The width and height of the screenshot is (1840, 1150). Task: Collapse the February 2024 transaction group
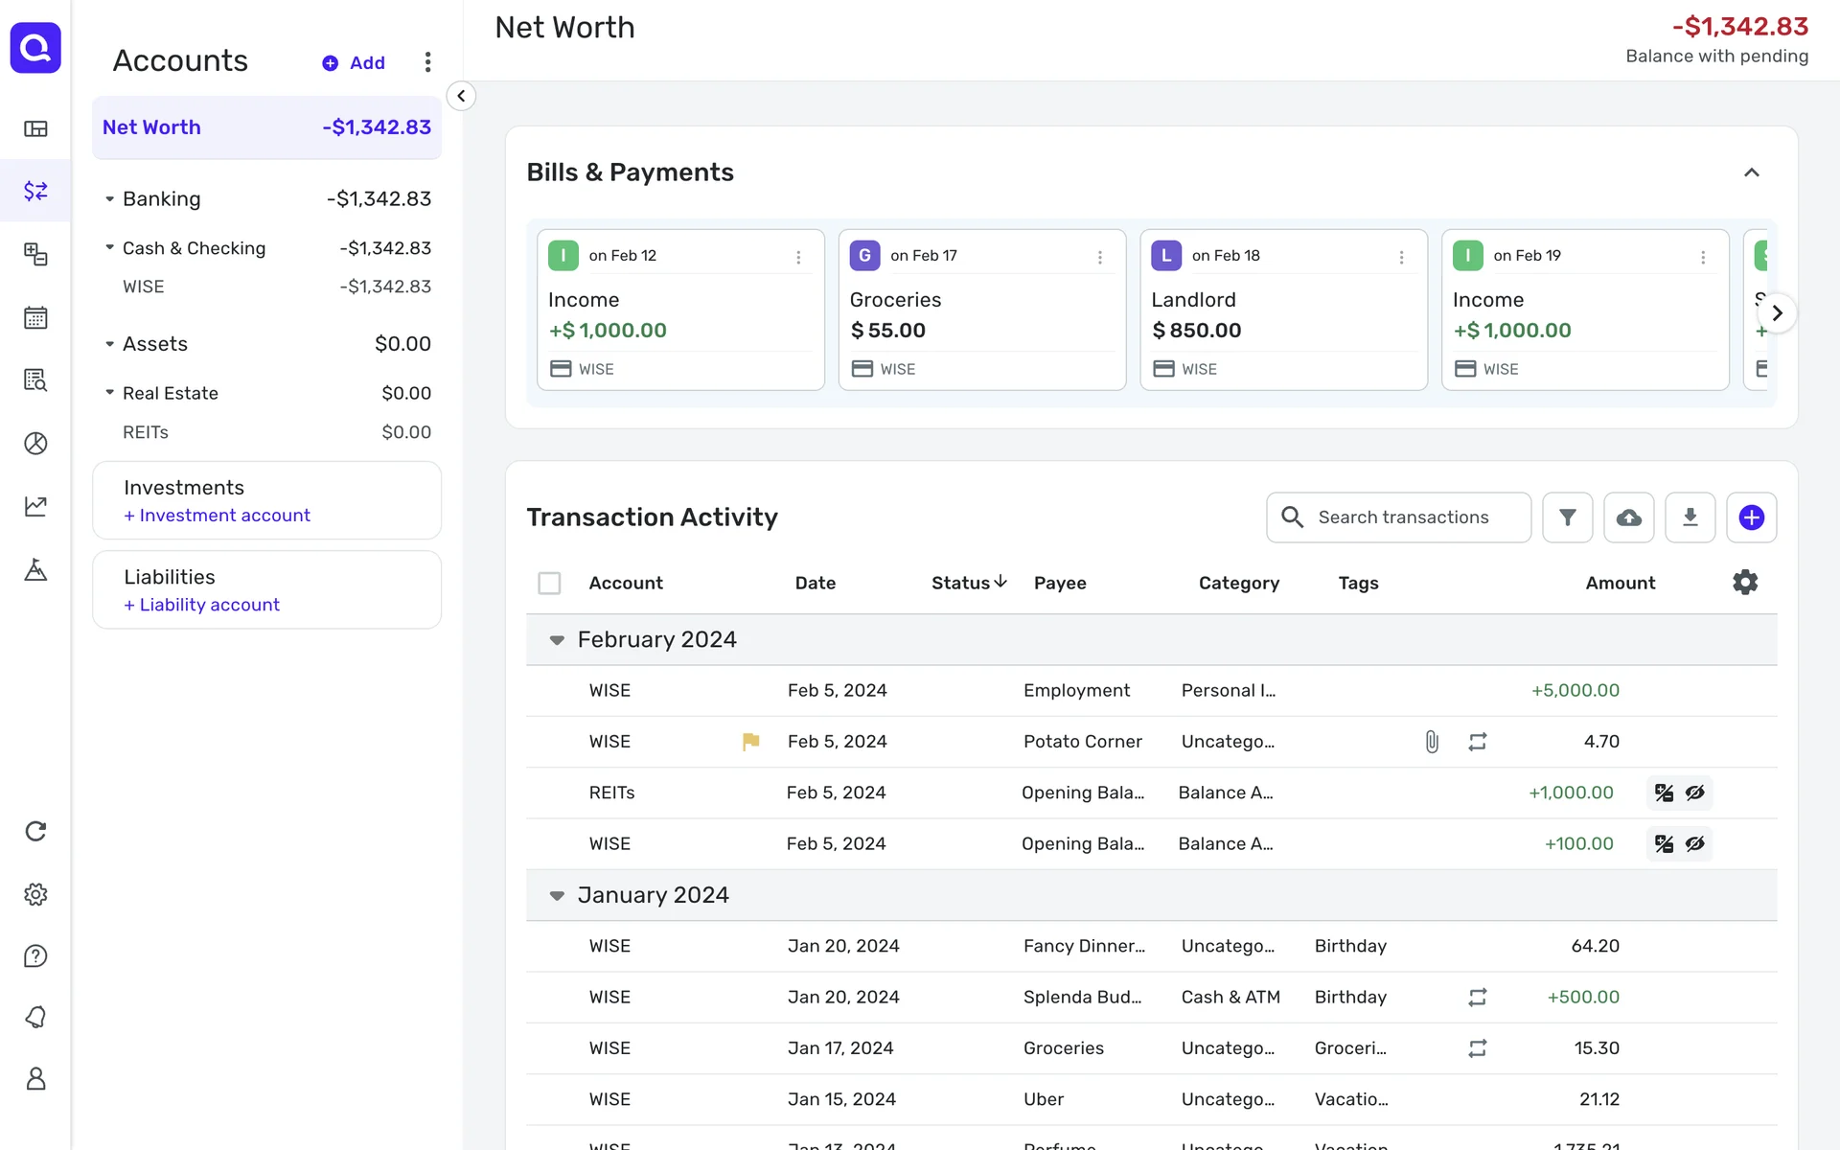point(557,640)
